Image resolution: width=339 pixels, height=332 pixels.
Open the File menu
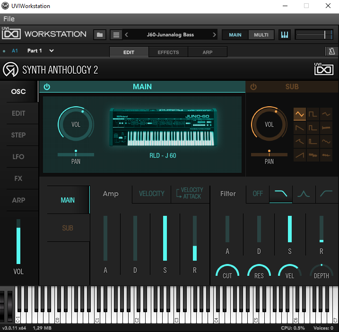pos(9,19)
